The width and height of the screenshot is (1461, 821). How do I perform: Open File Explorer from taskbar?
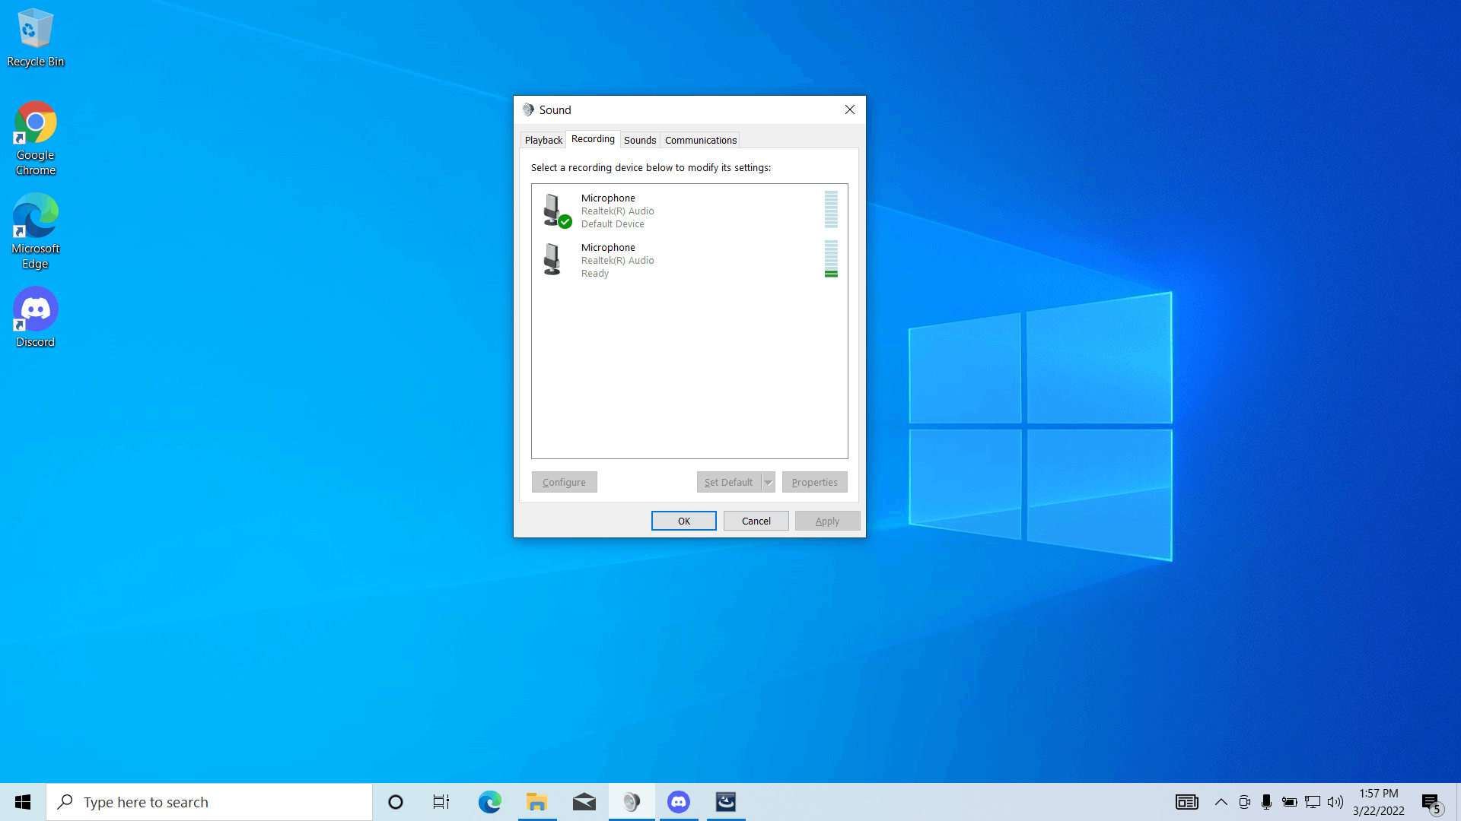tap(536, 802)
